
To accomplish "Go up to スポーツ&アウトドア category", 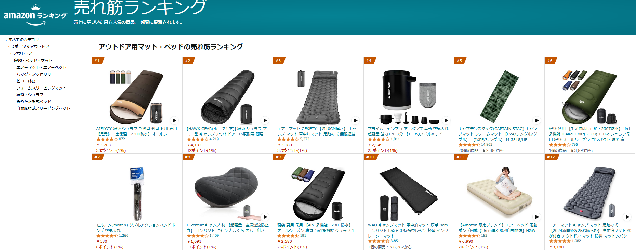I will coord(30,47).
